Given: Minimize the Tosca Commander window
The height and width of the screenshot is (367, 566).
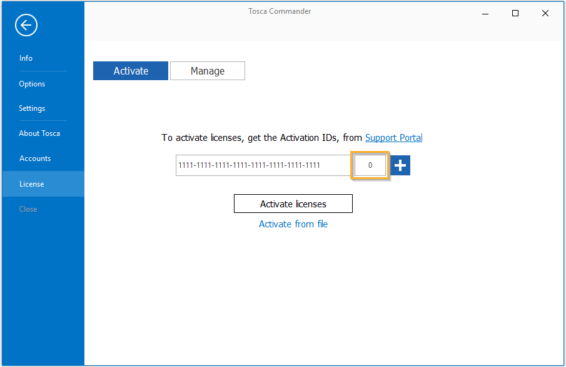Looking at the screenshot, I should [485, 14].
